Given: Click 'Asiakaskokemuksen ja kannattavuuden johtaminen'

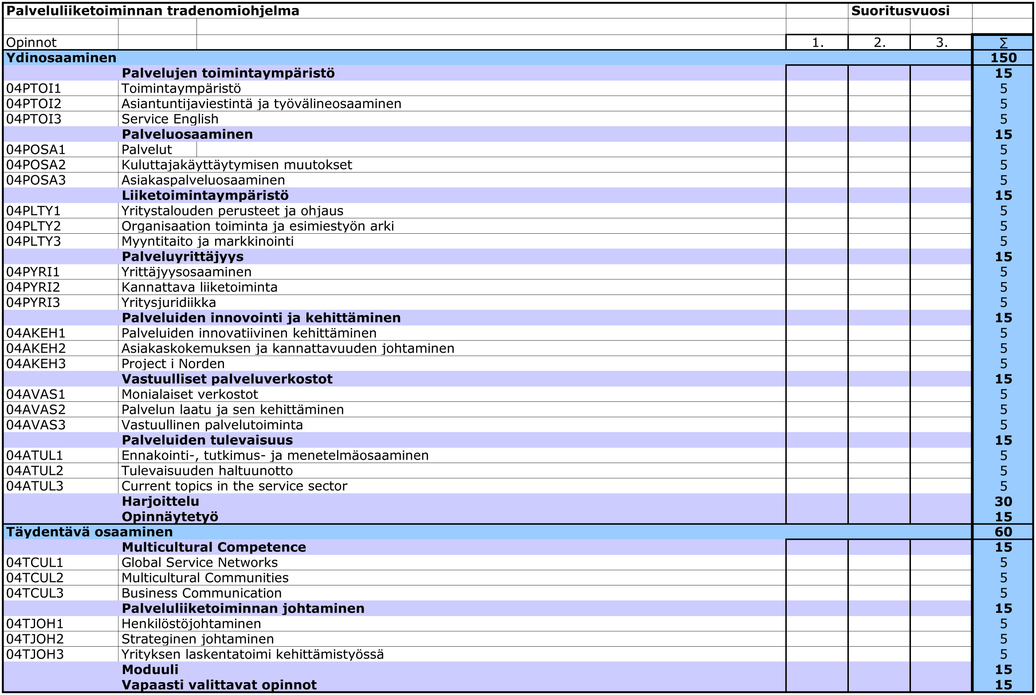Looking at the screenshot, I should click(288, 349).
